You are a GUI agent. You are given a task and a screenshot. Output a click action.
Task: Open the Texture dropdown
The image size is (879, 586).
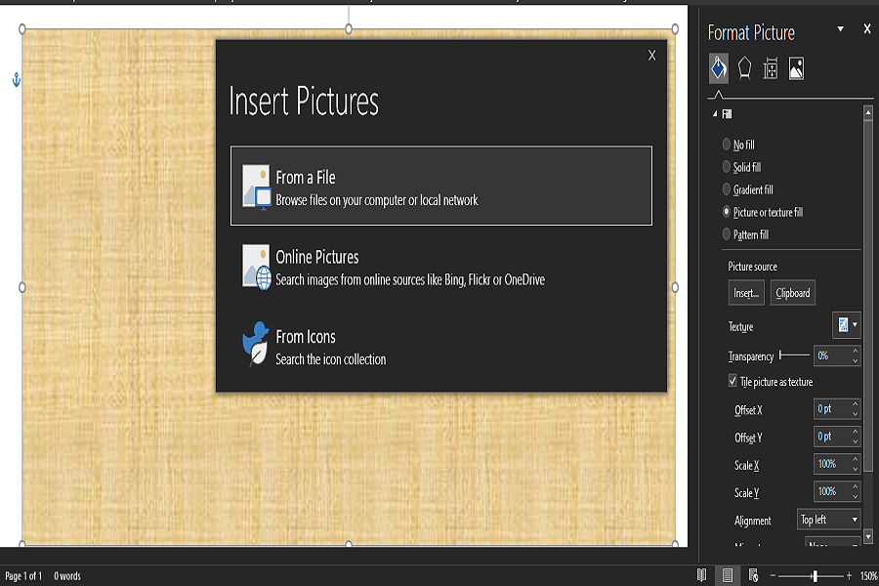846,325
